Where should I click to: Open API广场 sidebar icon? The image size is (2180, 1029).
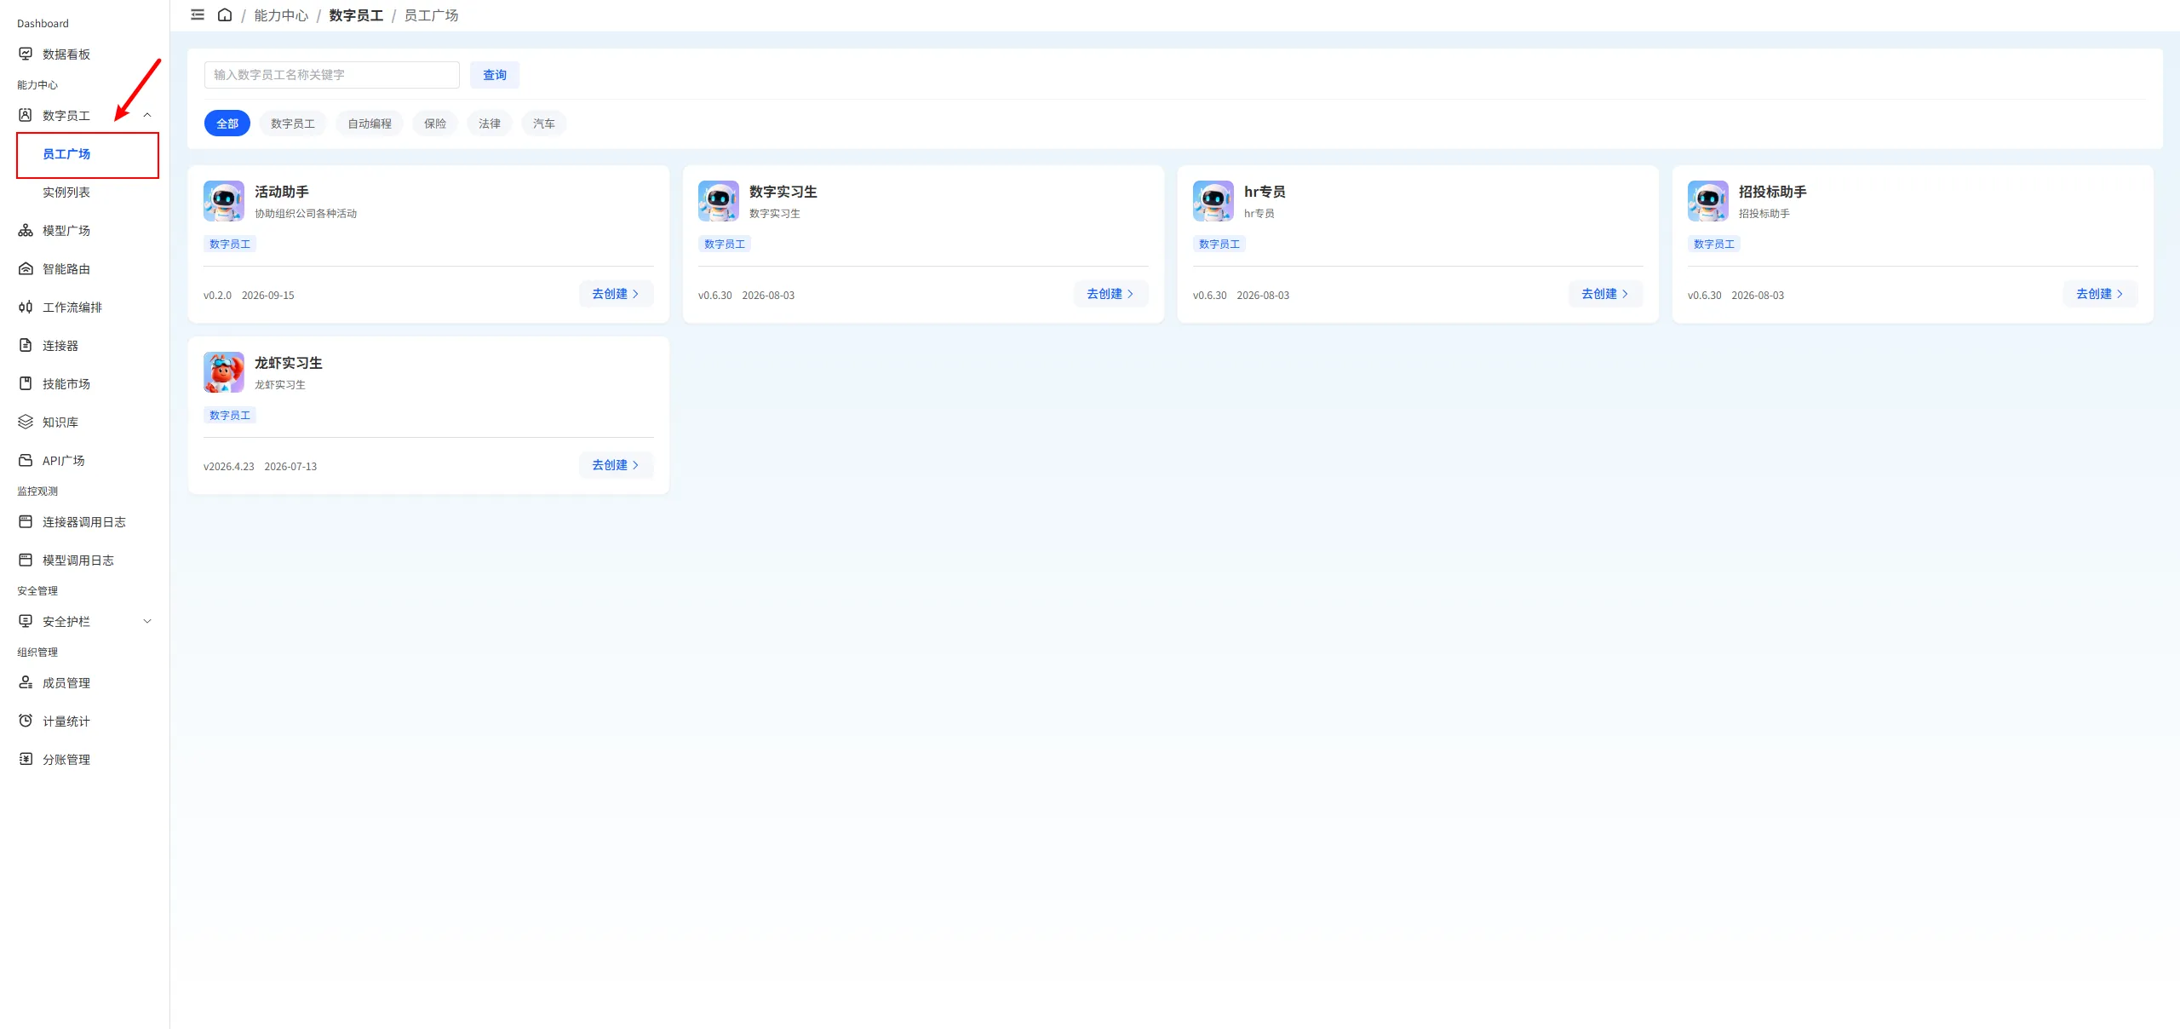click(x=26, y=460)
